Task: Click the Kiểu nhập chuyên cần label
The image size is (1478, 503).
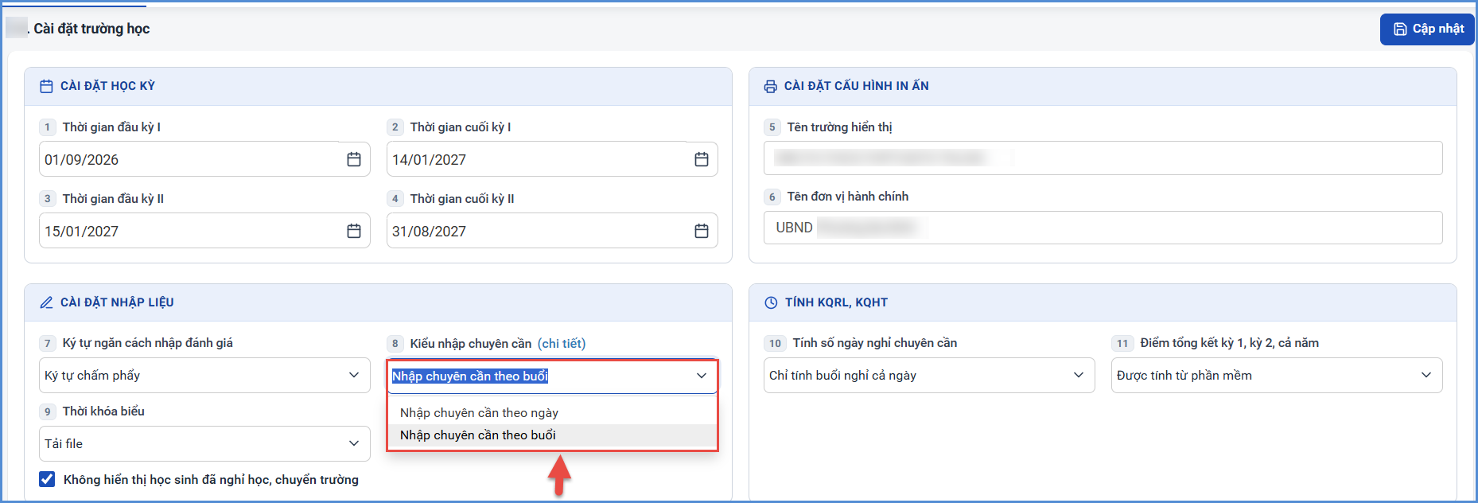Action: click(470, 343)
